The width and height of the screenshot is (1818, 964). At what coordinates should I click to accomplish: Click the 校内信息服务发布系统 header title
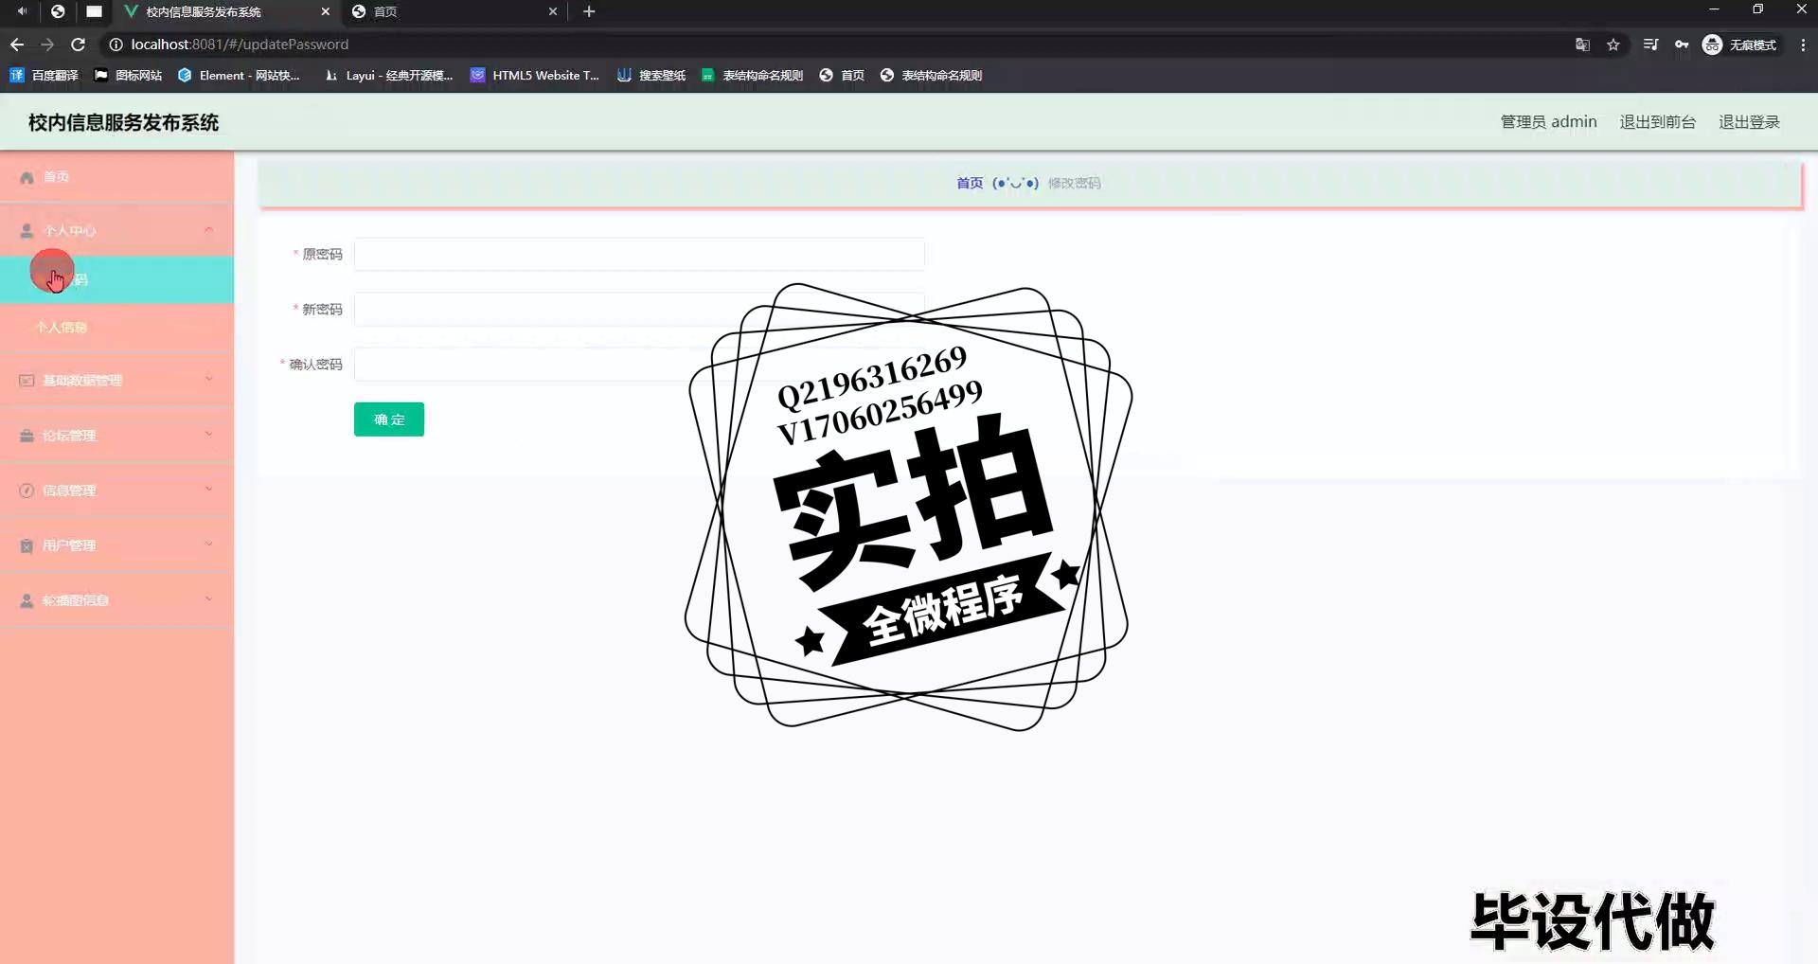pos(123,122)
